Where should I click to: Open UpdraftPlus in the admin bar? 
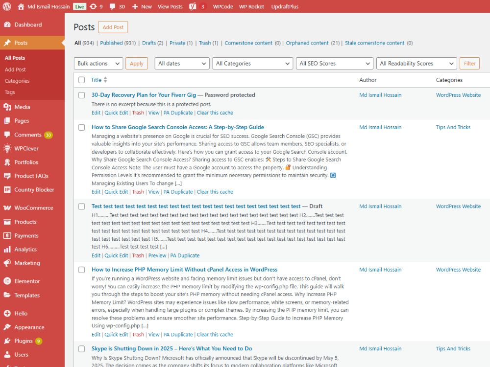(x=285, y=6)
